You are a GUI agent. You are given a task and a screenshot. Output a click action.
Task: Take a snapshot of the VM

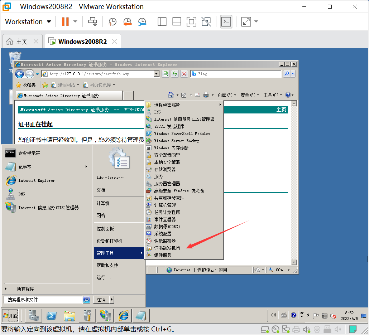point(112,21)
